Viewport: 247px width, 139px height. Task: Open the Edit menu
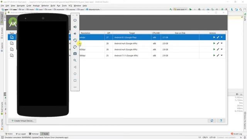click(x=7, y=5)
